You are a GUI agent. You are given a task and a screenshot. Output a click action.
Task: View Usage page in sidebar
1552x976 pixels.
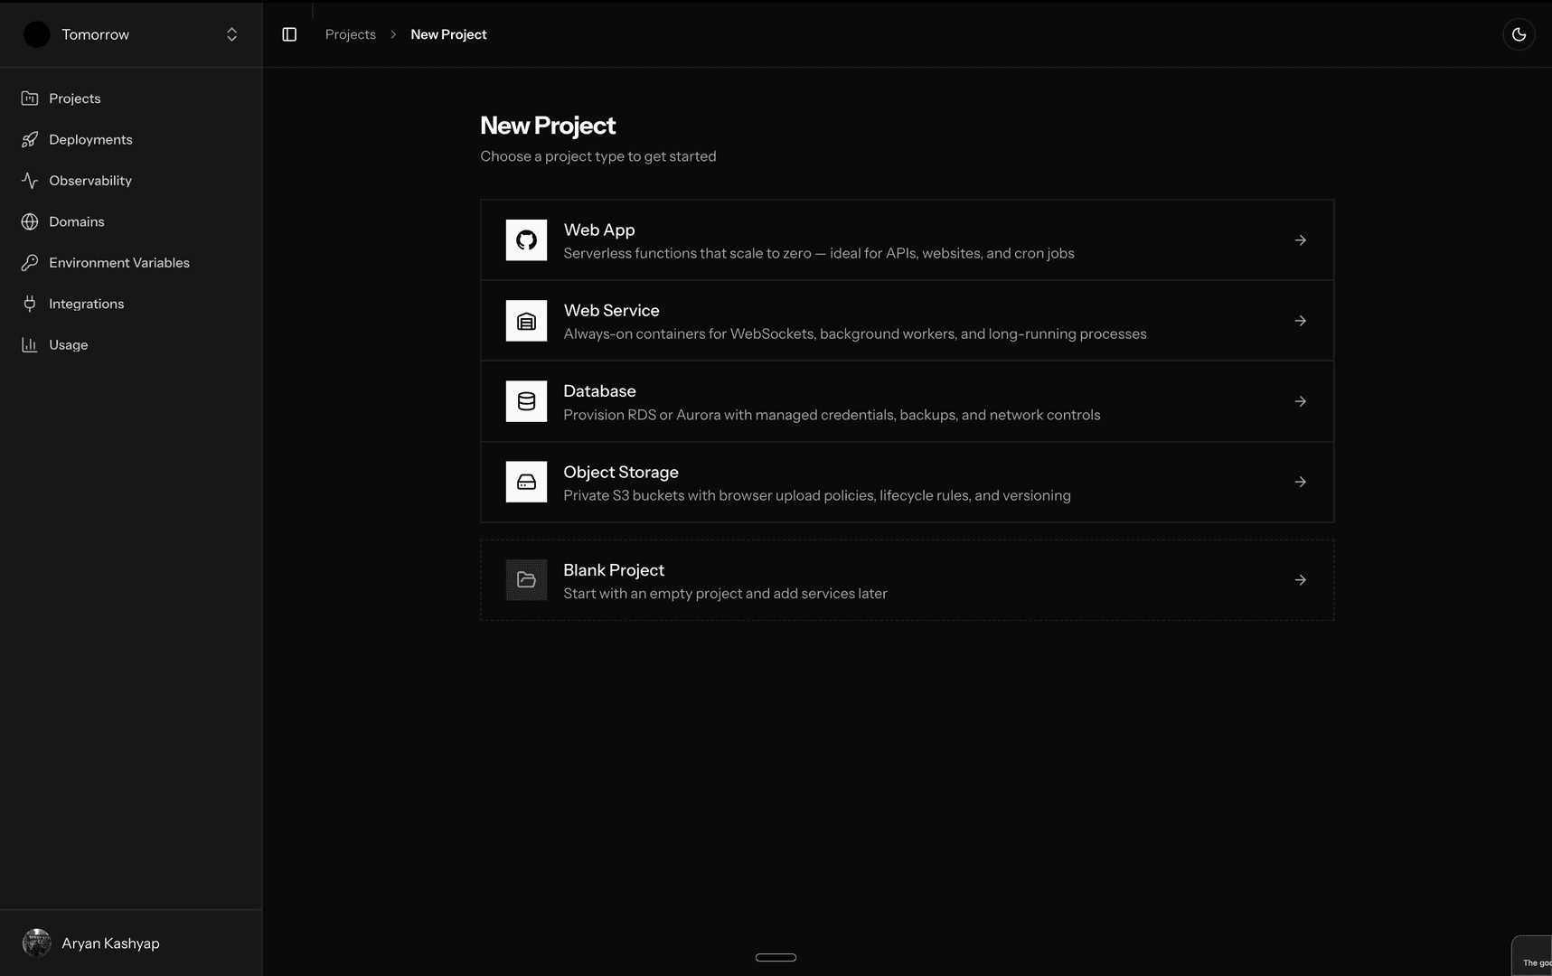[x=131, y=345]
